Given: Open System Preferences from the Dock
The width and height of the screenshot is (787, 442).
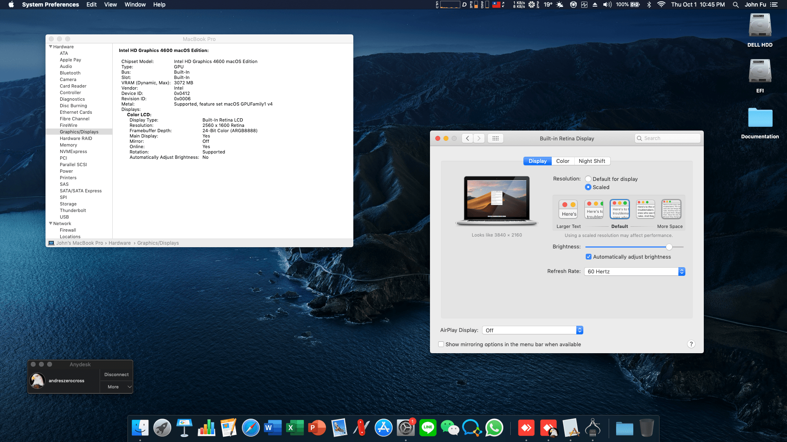Looking at the screenshot, I should [406, 427].
